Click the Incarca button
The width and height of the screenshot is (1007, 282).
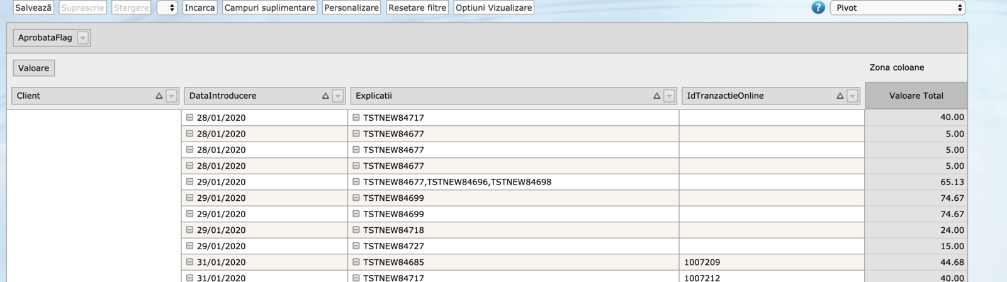coord(200,8)
